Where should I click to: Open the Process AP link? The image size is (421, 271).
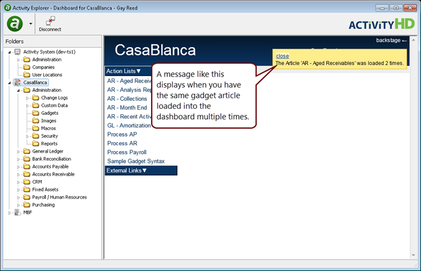[122, 134]
